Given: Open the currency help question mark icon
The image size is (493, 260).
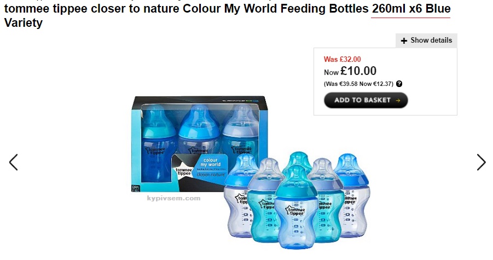Looking at the screenshot, I should point(399,84).
